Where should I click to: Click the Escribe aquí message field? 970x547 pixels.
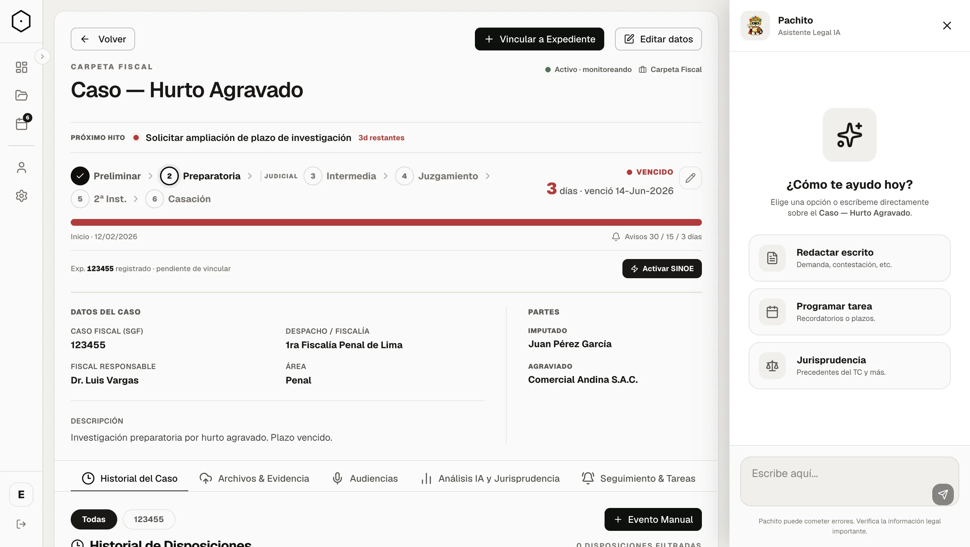point(849,481)
